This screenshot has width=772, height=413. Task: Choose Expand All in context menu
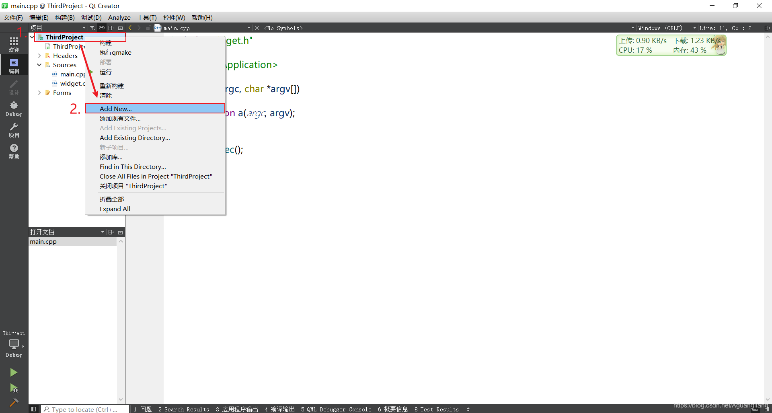click(x=155, y=209)
